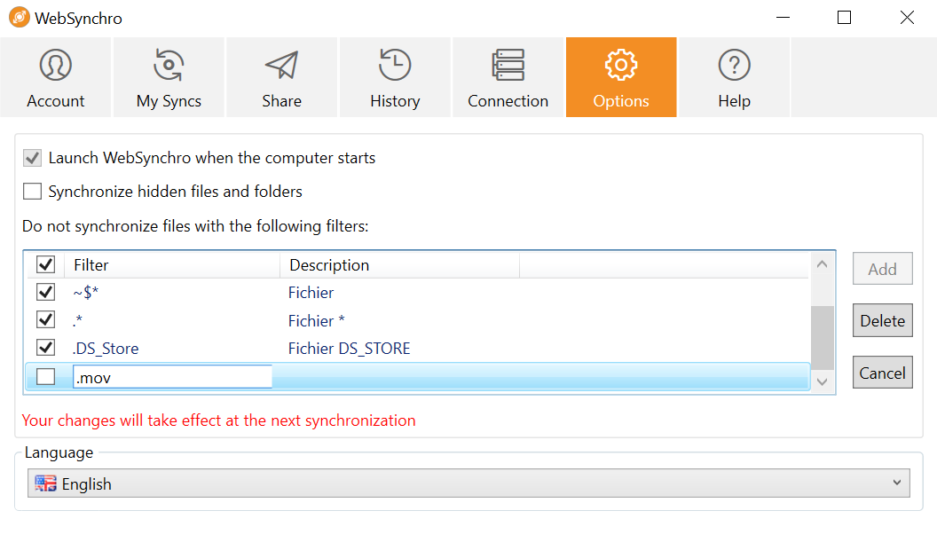937x550 pixels.
Task: Toggle the select-all checkbox in Filter header
Action: [x=45, y=264]
